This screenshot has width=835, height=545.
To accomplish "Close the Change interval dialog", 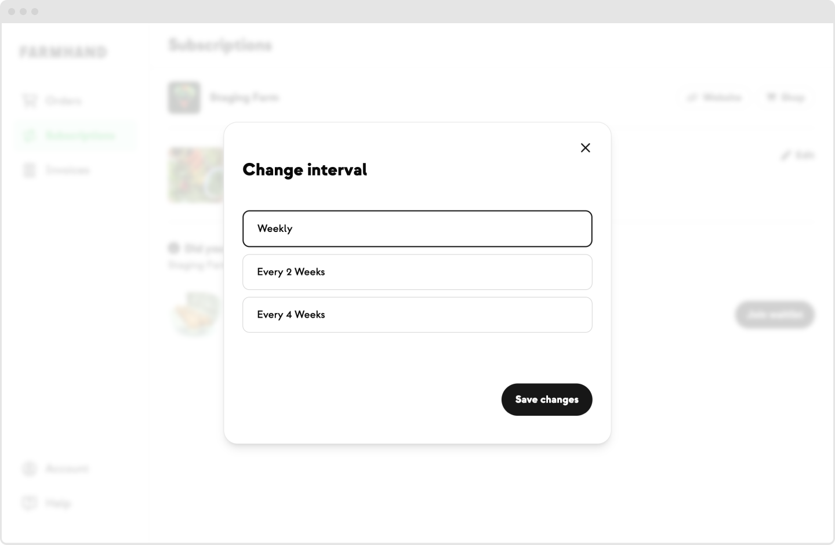I will 586,148.
